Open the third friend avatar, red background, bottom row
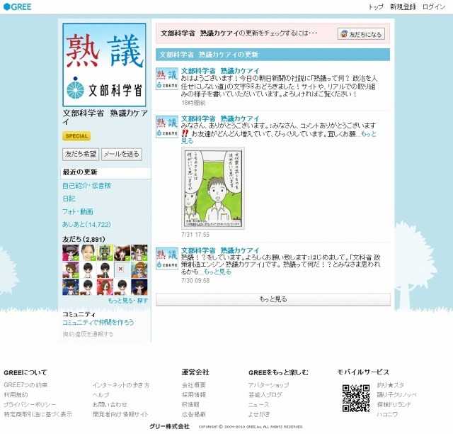 click(105, 287)
